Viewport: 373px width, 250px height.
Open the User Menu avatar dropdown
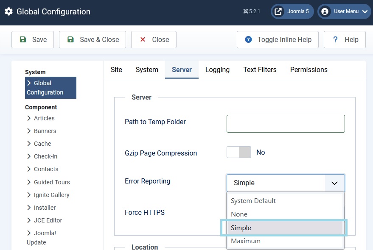[345, 11]
